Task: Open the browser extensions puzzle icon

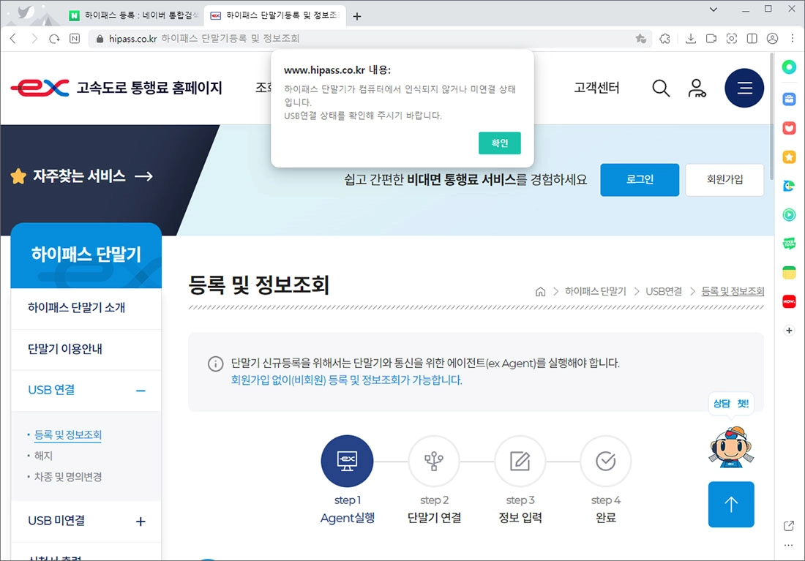Action: point(664,38)
